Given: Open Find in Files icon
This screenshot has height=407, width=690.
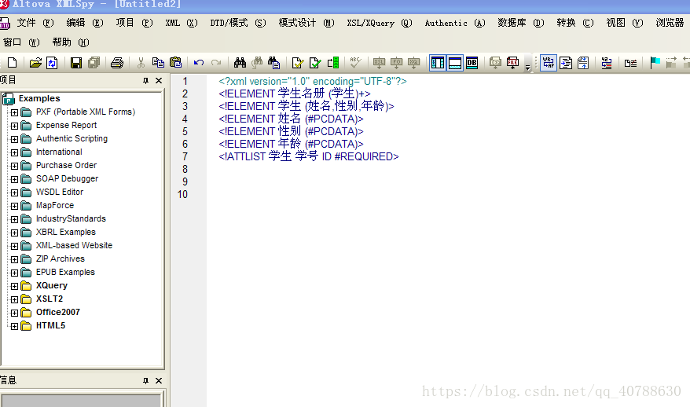Looking at the screenshot, I should tap(273, 63).
